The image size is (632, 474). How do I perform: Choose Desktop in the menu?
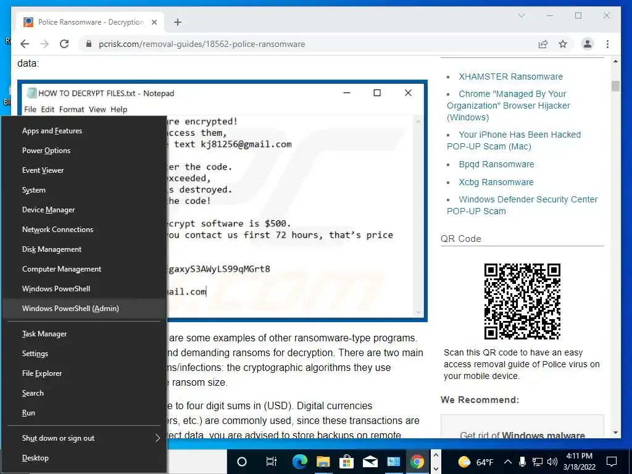(x=85, y=458)
